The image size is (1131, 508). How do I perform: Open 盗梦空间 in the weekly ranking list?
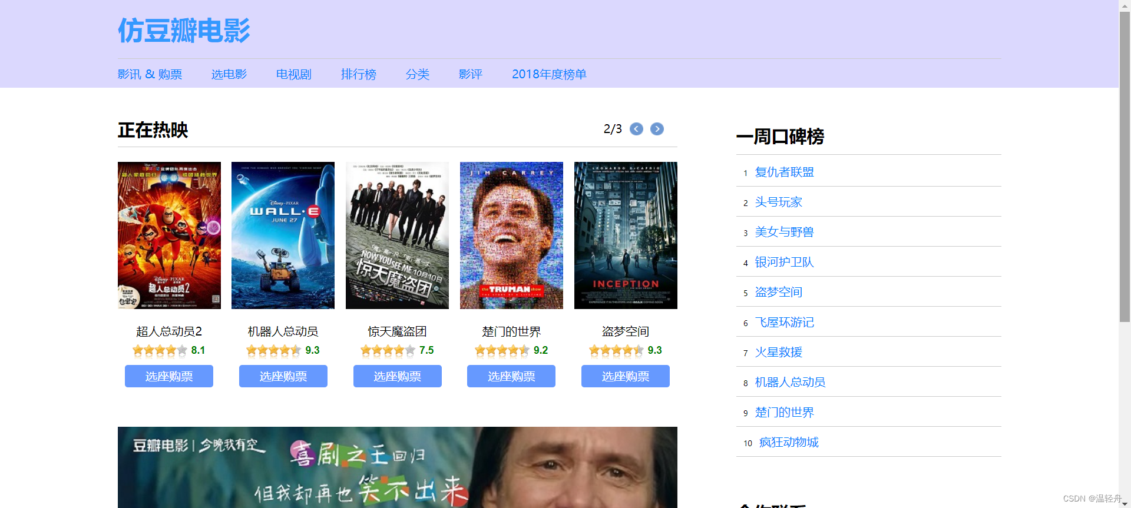point(779,292)
